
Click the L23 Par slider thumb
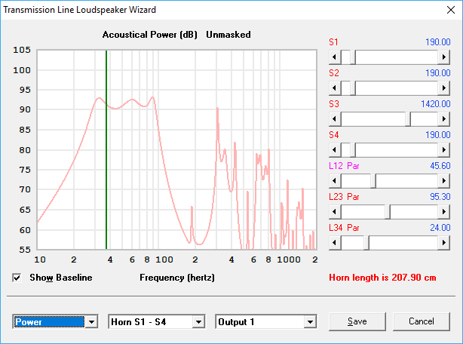point(388,212)
